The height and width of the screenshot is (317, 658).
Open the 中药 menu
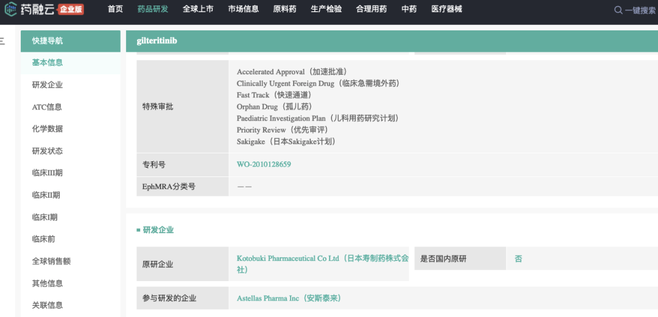(409, 9)
